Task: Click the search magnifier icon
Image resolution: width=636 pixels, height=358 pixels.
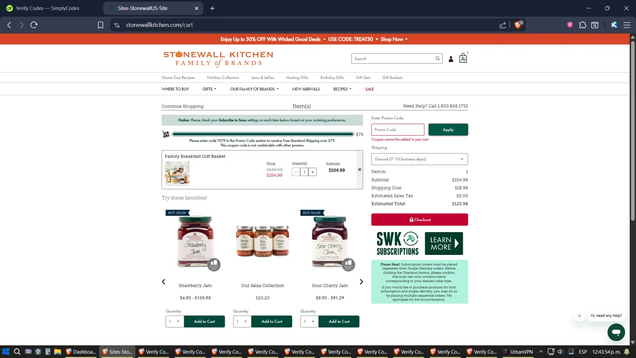Action: click(438, 59)
